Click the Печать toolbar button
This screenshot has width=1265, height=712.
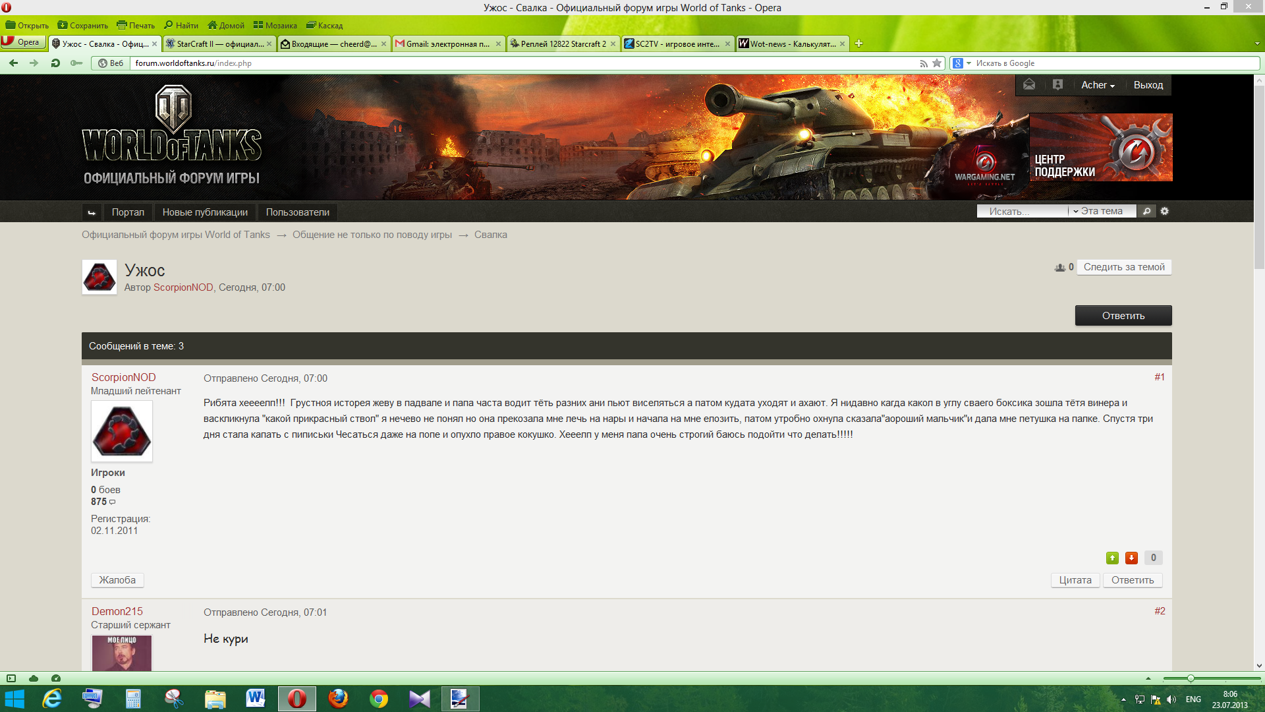pos(136,26)
